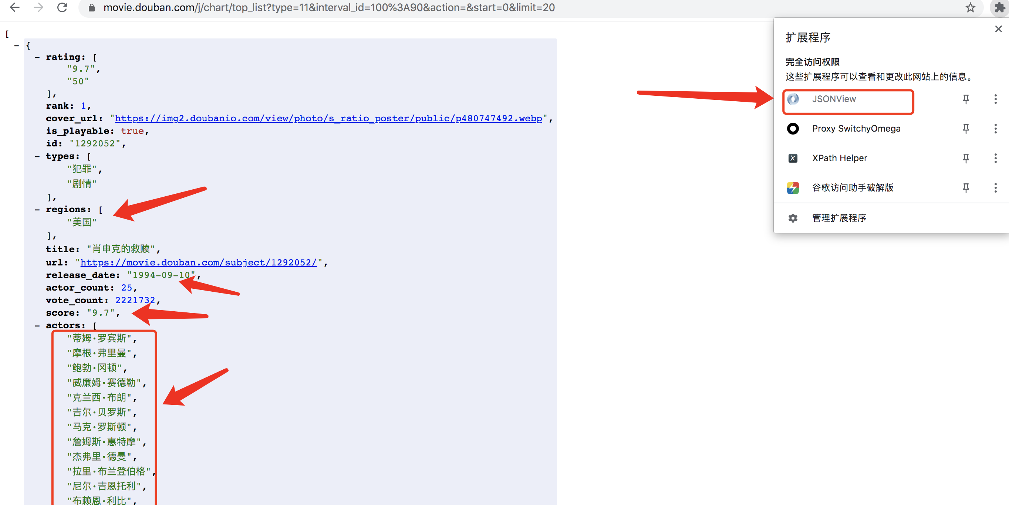This screenshot has height=505, width=1009.
Task: Open the cover_url poster image link
Action: click(328, 118)
